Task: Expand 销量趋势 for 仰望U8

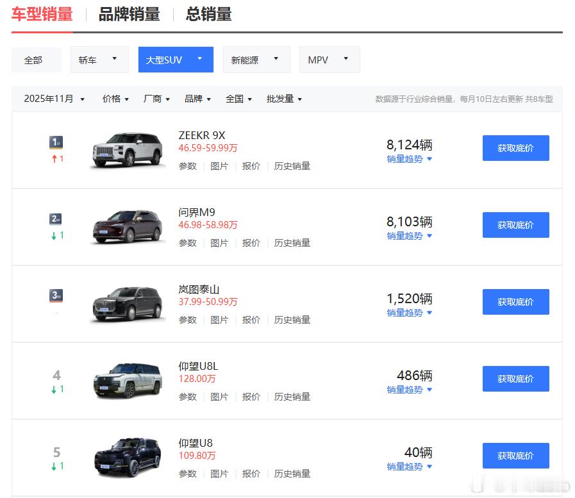Action: tap(409, 467)
